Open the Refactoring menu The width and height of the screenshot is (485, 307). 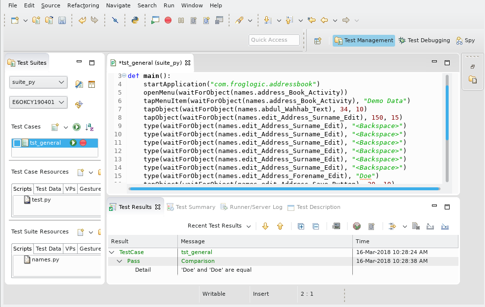(83, 5)
